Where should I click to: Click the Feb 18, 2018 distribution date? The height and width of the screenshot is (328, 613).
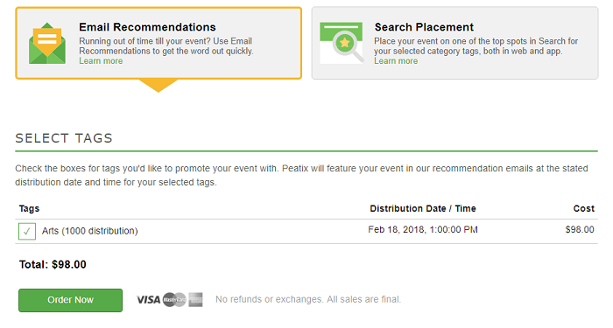pos(423,229)
